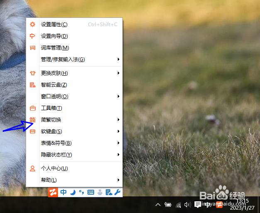
Task: Open the Wi-Fi network icon in tray
Action: [x=178, y=205]
